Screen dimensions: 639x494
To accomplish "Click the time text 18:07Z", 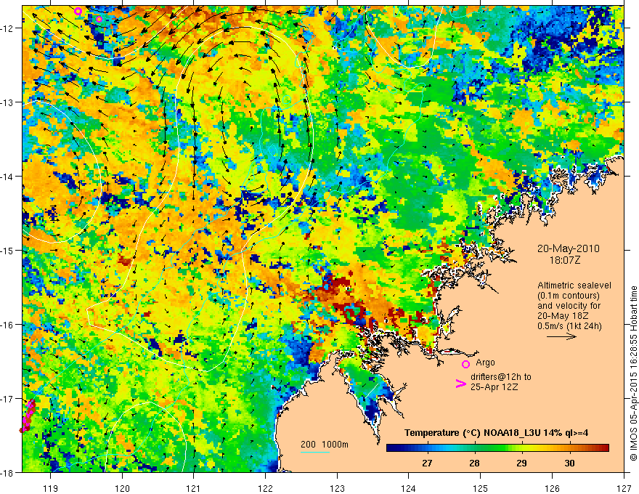I will (564, 260).
